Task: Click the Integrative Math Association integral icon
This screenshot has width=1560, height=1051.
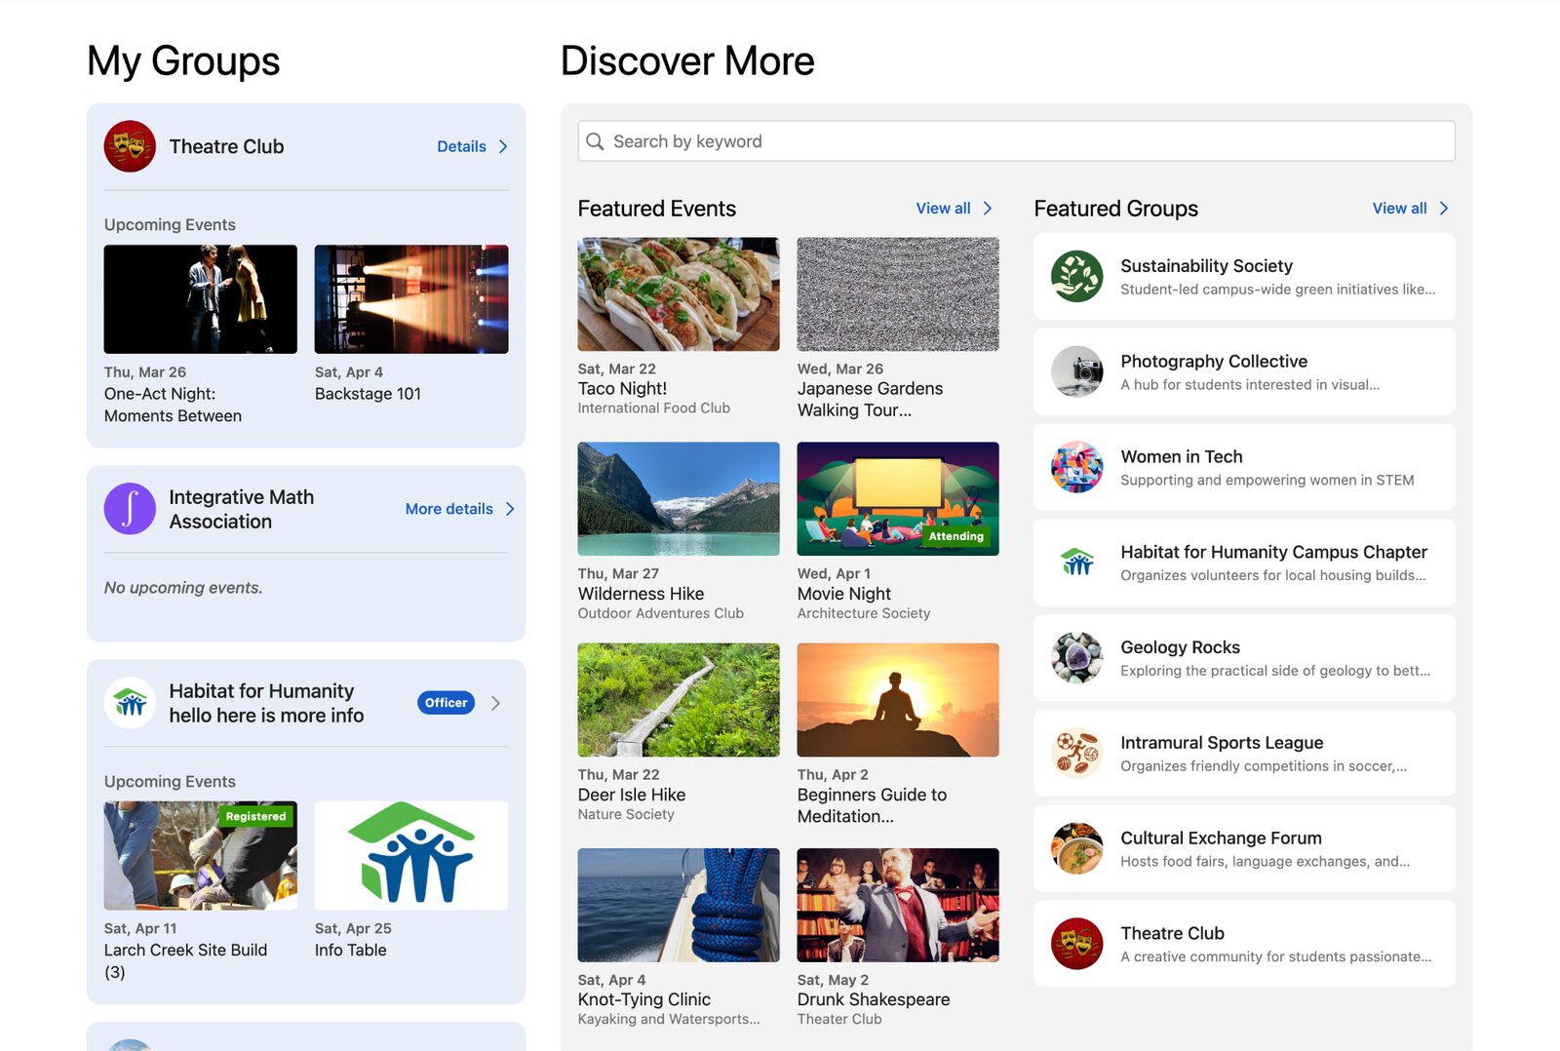Action: click(x=130, y=509)
